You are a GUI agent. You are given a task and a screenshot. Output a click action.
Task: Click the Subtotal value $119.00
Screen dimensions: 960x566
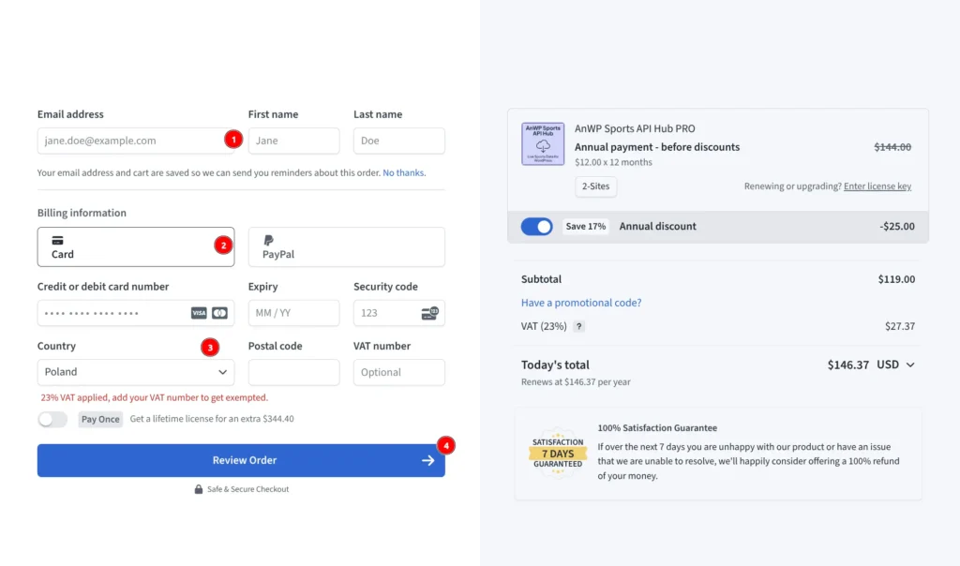click(x=896, y=279)
